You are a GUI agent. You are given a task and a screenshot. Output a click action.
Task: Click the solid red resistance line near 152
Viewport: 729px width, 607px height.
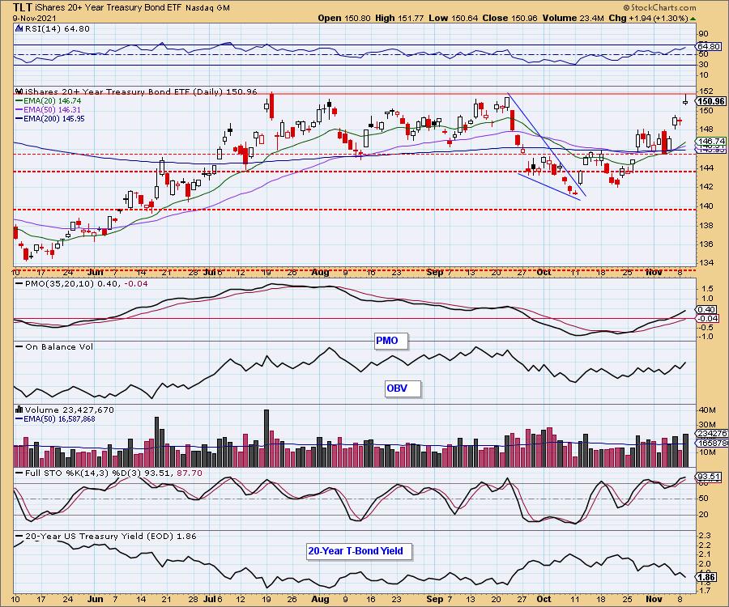click(x=355, y=94)
